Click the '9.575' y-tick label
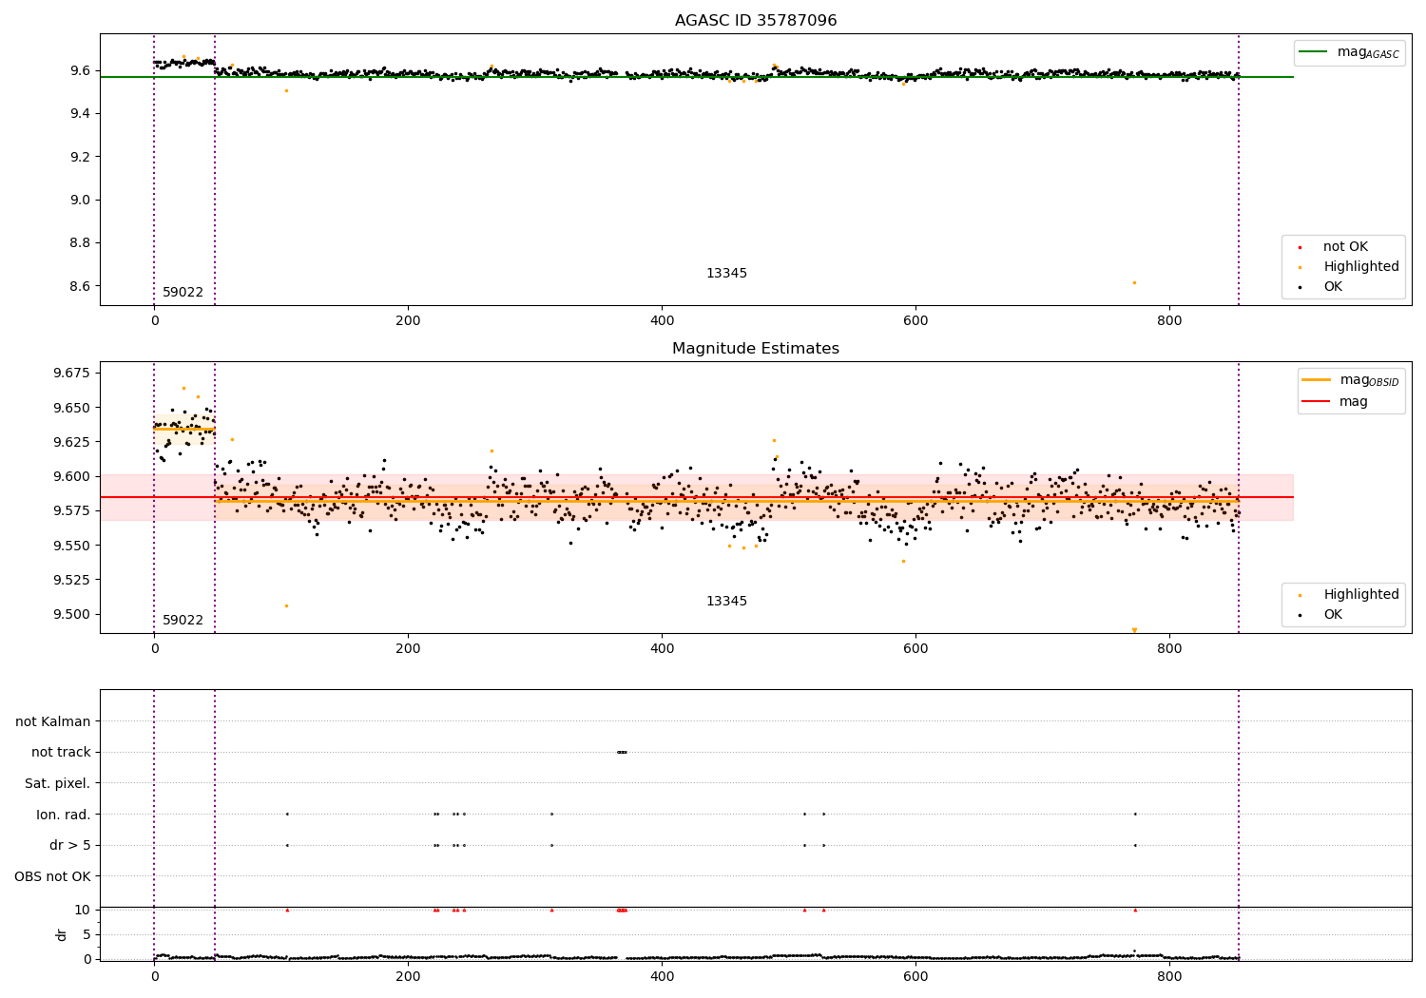Image resolution: width=1426 pixels, height=998 pixels. (x=72, y=510)
